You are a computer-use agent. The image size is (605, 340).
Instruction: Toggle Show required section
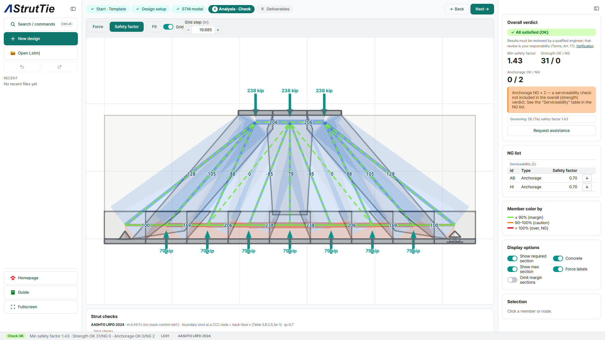[512, 258]
